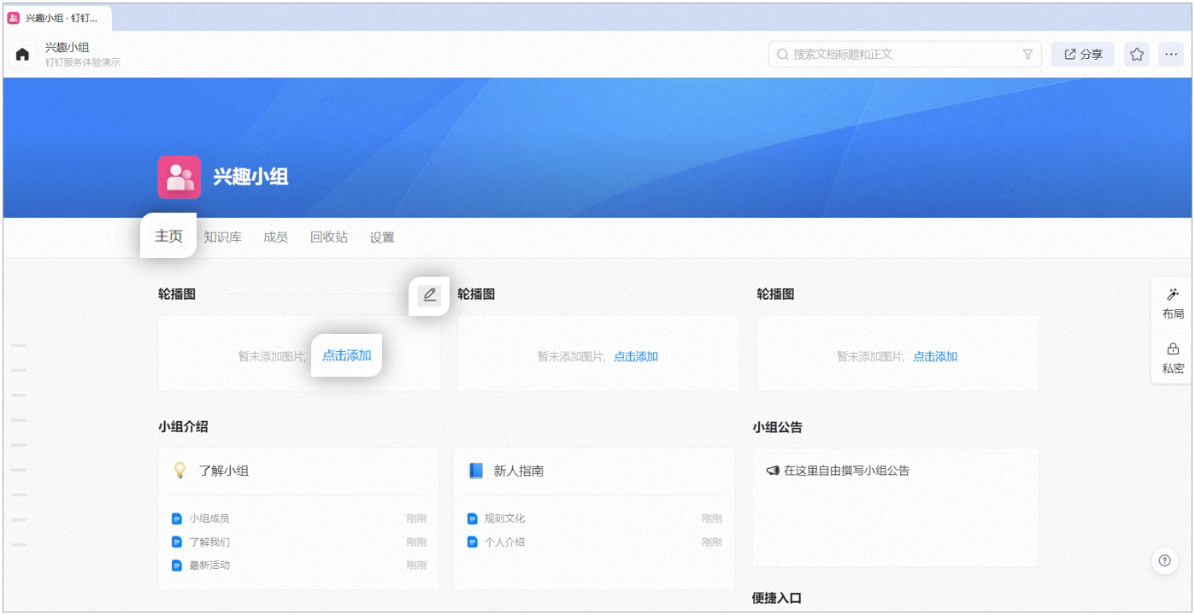The image size is (1195, 615).
Task: Open the 成员 tab
Action: click(275, 237)
